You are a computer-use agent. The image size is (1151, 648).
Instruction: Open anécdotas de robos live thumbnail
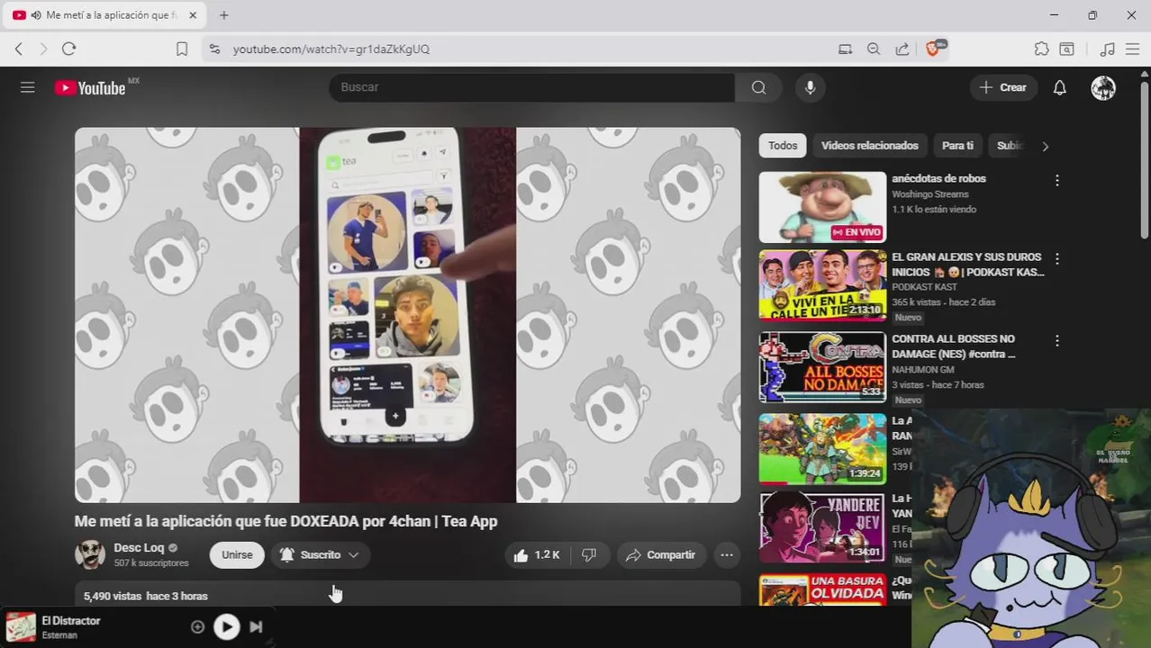822,207
